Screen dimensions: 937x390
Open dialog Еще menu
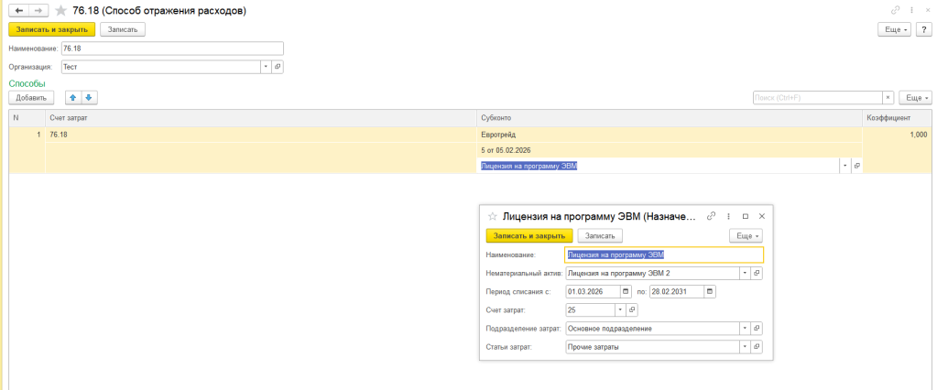pos(746,236)
